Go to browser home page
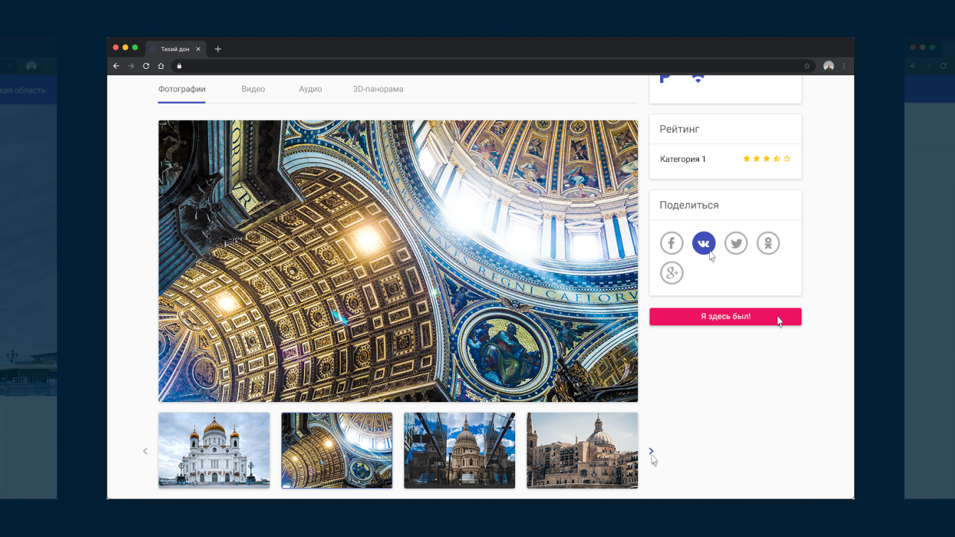Screen dimensions: 955x537 pos(161,66)
